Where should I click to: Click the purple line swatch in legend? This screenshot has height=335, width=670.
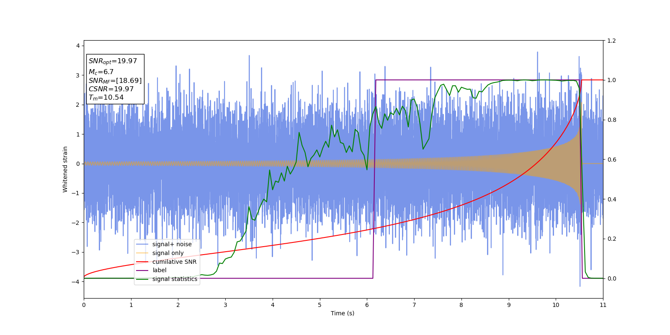coord(143,271)
